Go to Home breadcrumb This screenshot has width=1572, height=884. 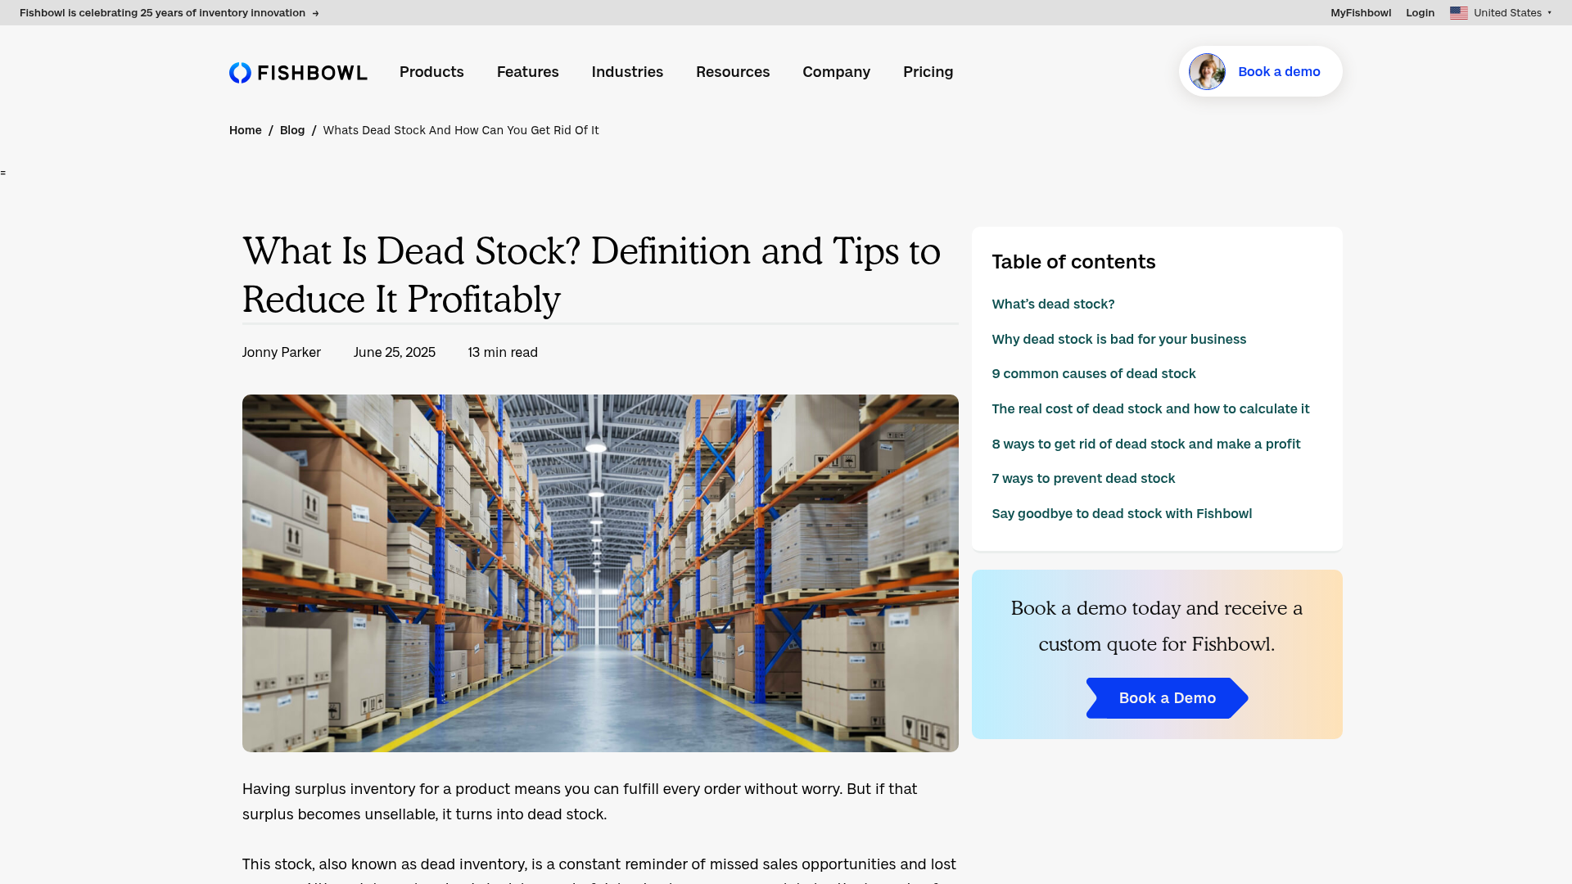(246, 130)
